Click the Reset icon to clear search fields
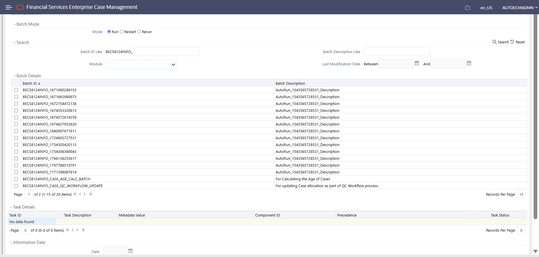This screenshot has width=539, height=257. [x=512, y=42]
